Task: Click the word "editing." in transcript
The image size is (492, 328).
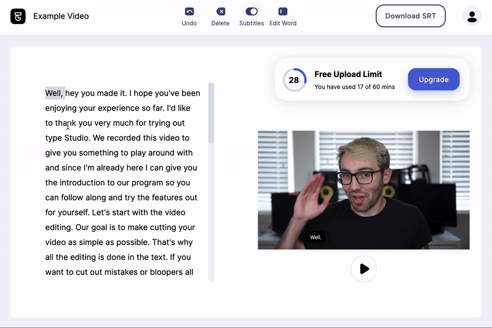Action: [x=59, y=228]
